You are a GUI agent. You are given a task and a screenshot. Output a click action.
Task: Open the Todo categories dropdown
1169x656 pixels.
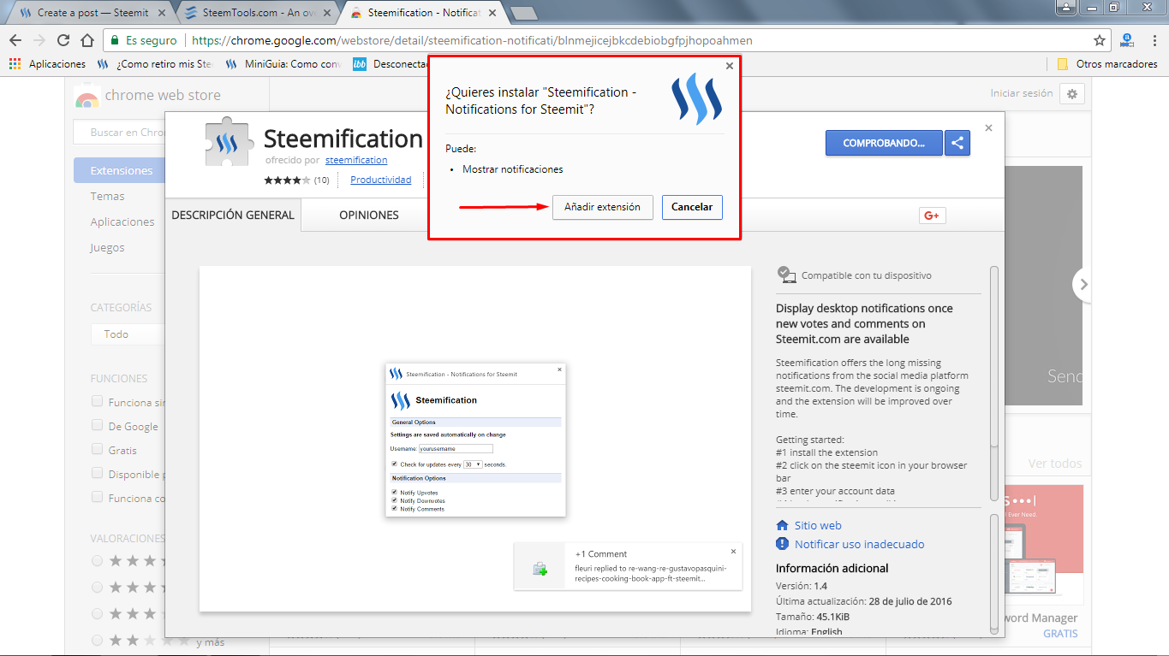click(127, 334)
